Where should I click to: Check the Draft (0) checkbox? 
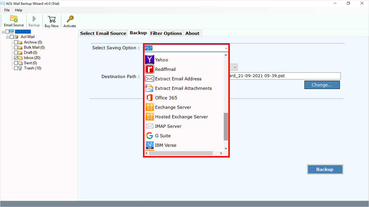(16, 53)
